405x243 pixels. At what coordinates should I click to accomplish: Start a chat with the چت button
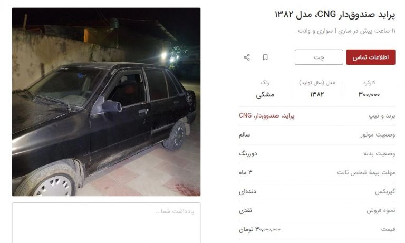click(319, 57)
